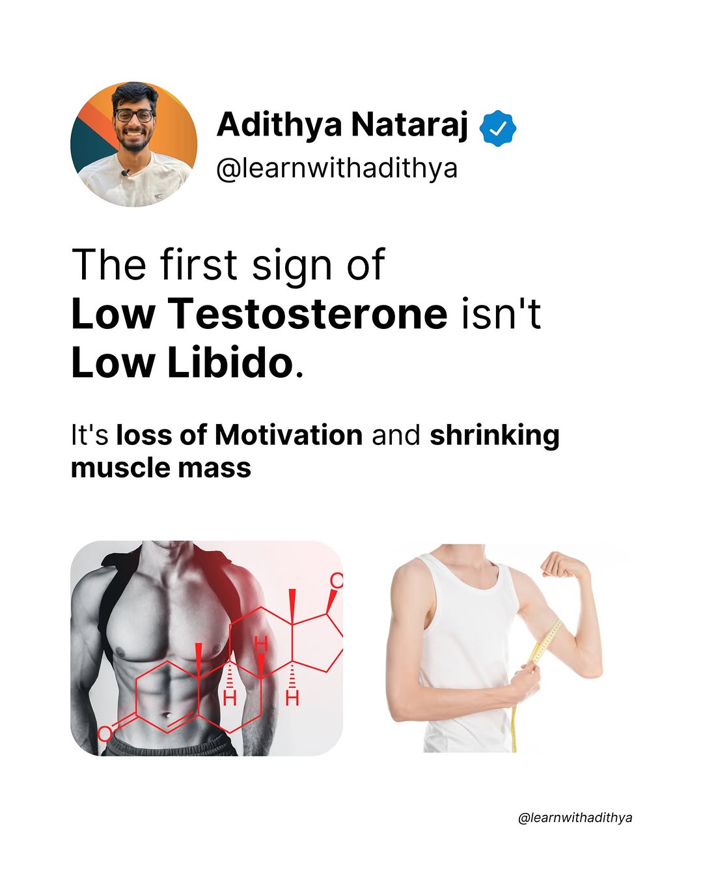Click 'The first sign of' heading line
This screenshot has height=880, width=703.
coord(228,266)
